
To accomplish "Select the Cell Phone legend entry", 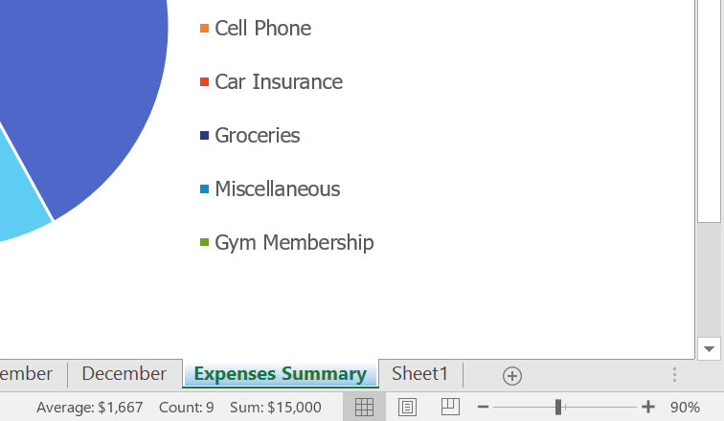I will pyautogui.click(x=262, y=29).
